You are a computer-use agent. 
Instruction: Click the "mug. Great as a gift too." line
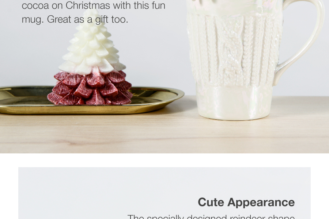[x=75, y=19]
